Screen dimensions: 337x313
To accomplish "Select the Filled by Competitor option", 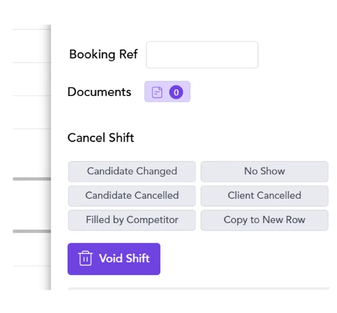I will coord(132,220).
